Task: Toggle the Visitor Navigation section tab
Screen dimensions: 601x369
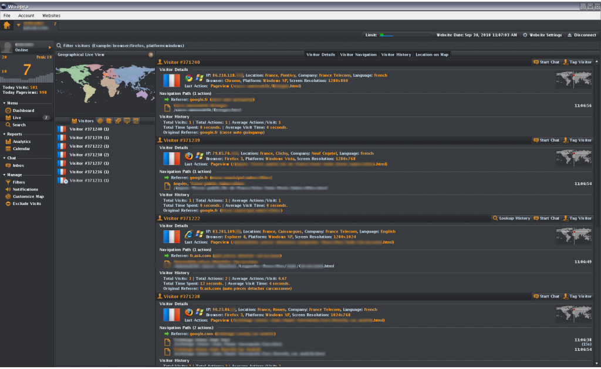Action: (x=358, y=54)
